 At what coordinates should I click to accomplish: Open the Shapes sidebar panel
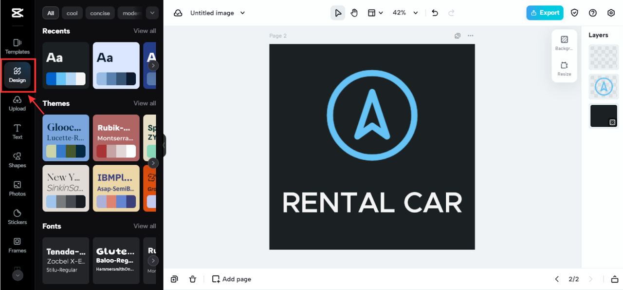pos(17,160)
